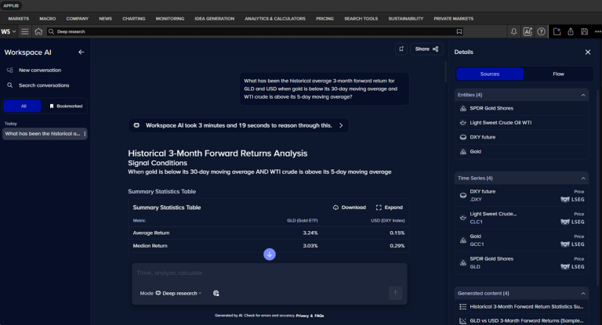Image resolution: width=602 pixels, height=325 pixels.
Task: Select the Bookmarked conversations filter
Action: click(66, 106)
